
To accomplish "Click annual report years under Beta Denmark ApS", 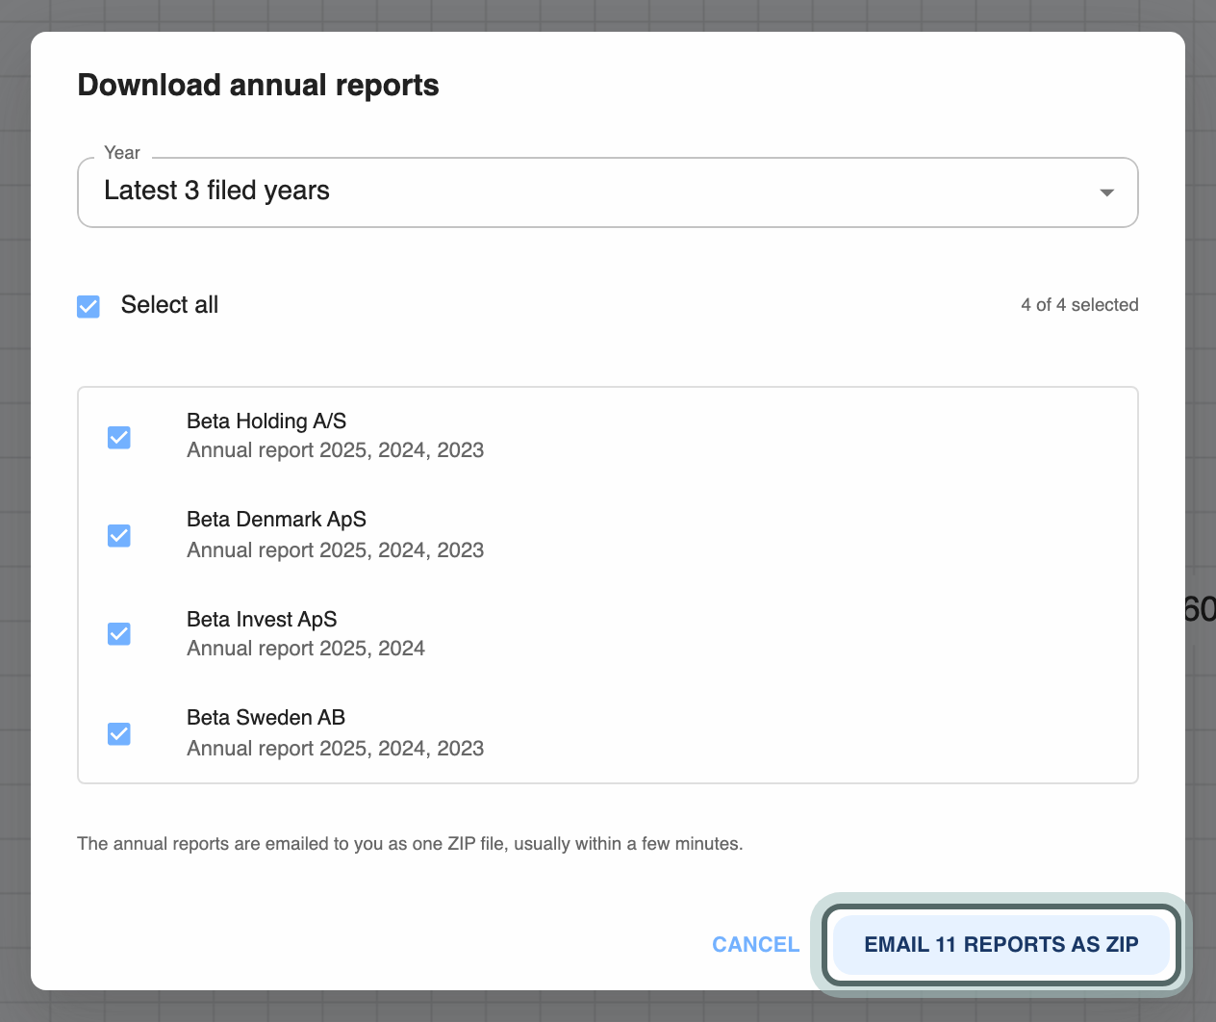I will (335, 550).
